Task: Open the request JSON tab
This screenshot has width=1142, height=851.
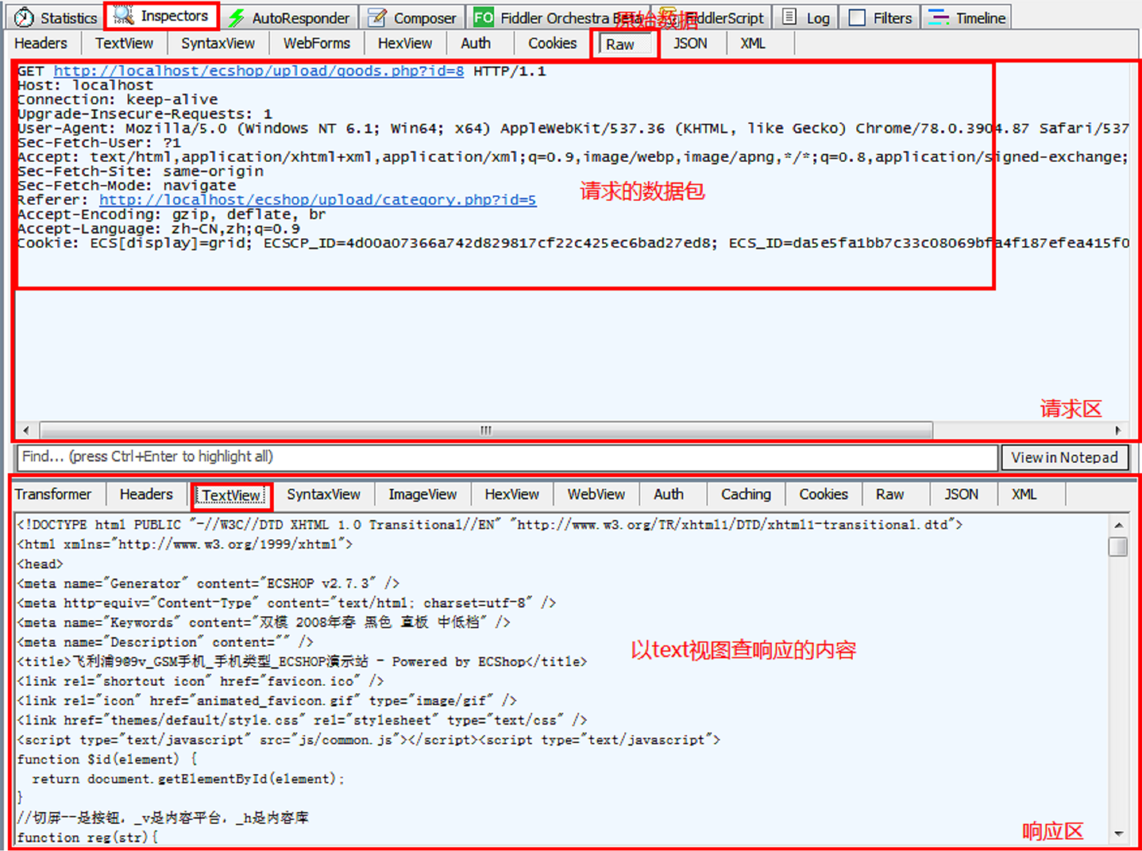Action: tap(691, 43)
